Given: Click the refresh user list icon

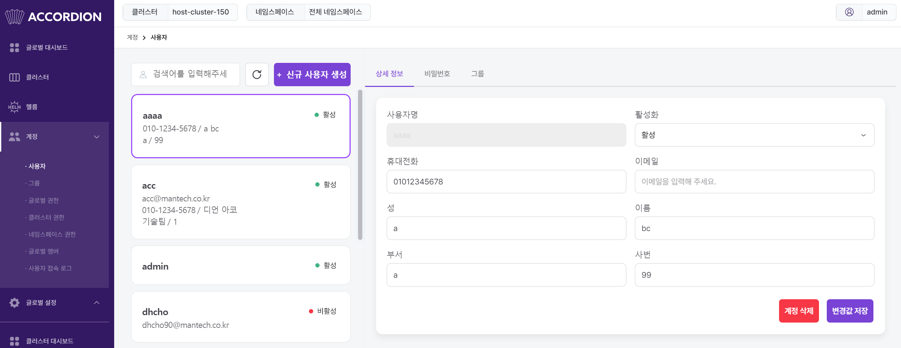Looking at the screenshot, I should click(257, 75).
